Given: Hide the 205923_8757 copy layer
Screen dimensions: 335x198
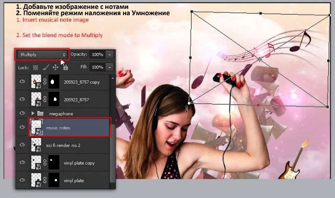Looking at the screenshot, I should pyautogui.click(x=22, y=81).
